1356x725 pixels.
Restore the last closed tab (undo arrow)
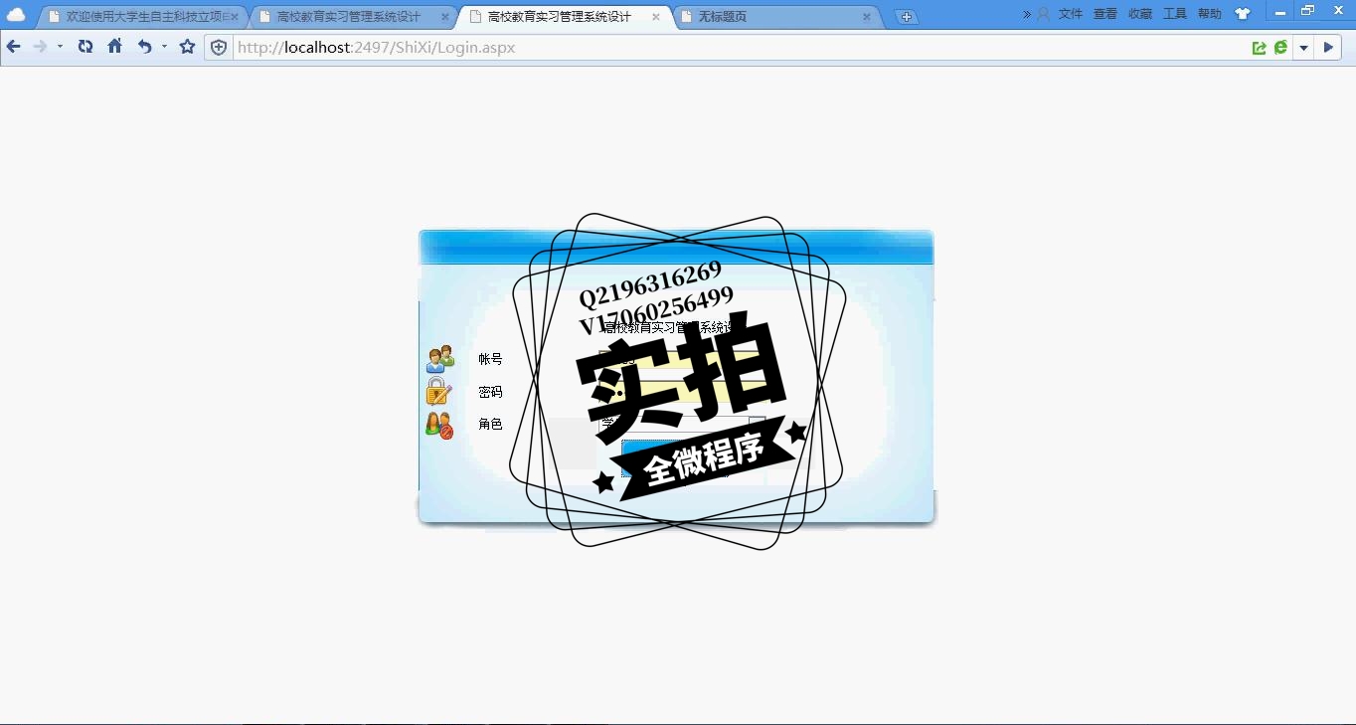(x=144, y=47)
